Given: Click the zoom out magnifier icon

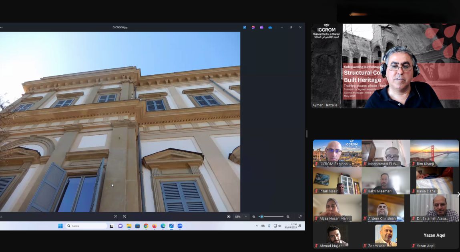Looking at the screenshot, I should pos(254,216).
